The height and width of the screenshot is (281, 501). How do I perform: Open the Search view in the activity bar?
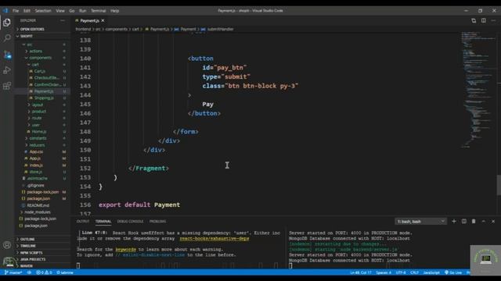[x=7, y=38]
